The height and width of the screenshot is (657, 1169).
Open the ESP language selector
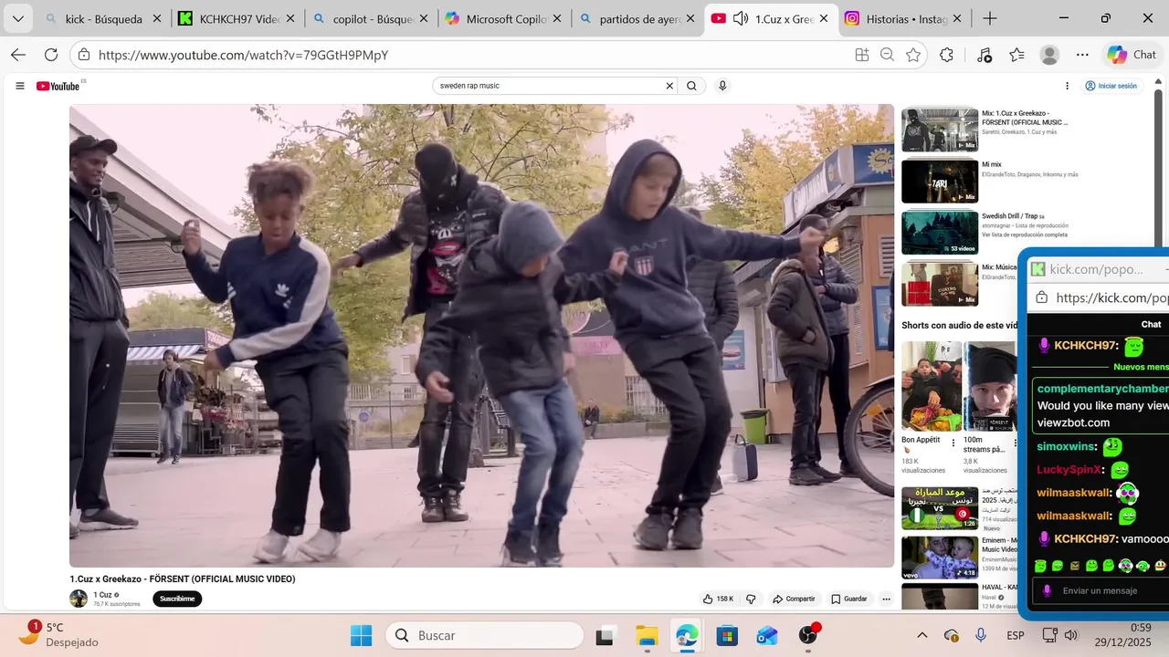click(x=1016, y=635)
